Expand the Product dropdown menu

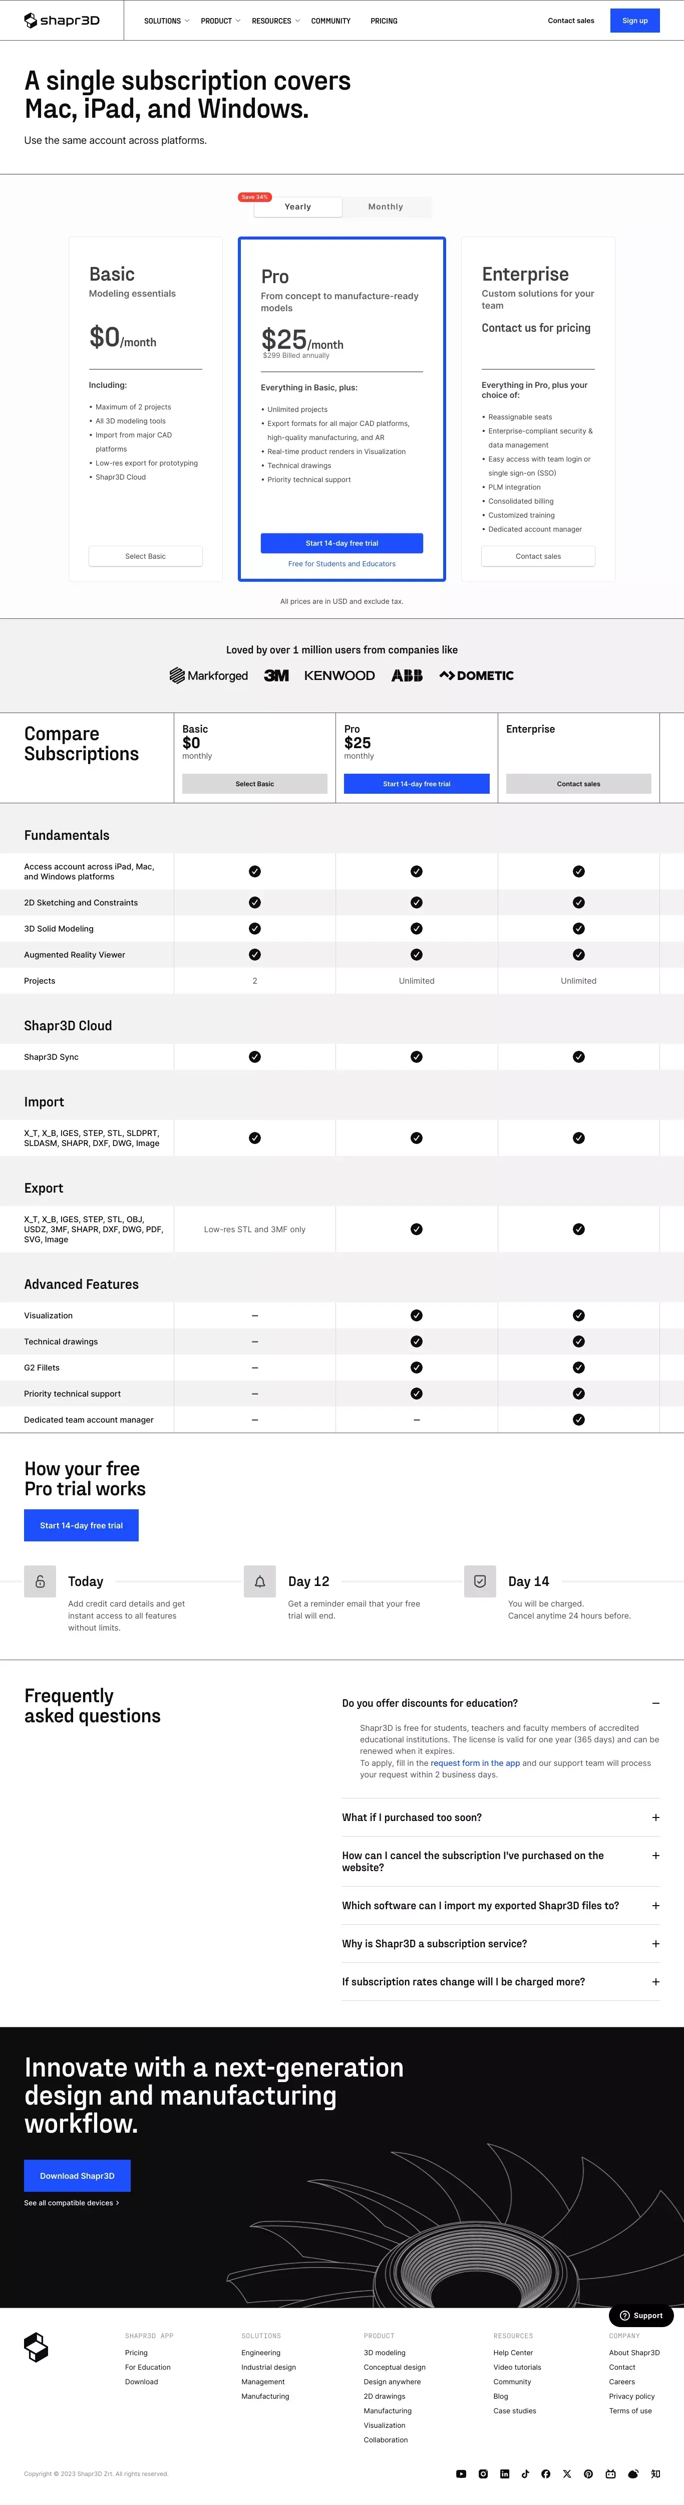[220, 21]
